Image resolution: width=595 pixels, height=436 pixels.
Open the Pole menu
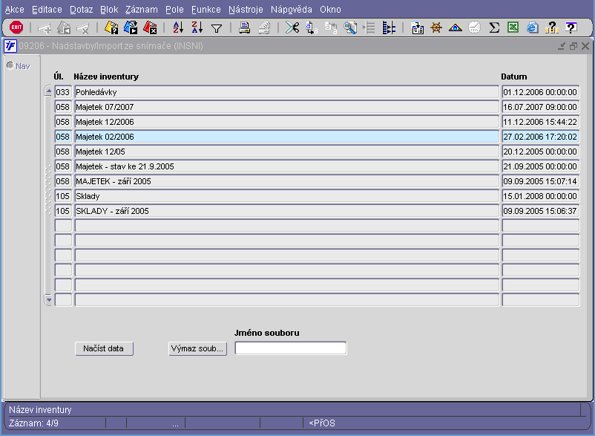[x=174, y=10]
